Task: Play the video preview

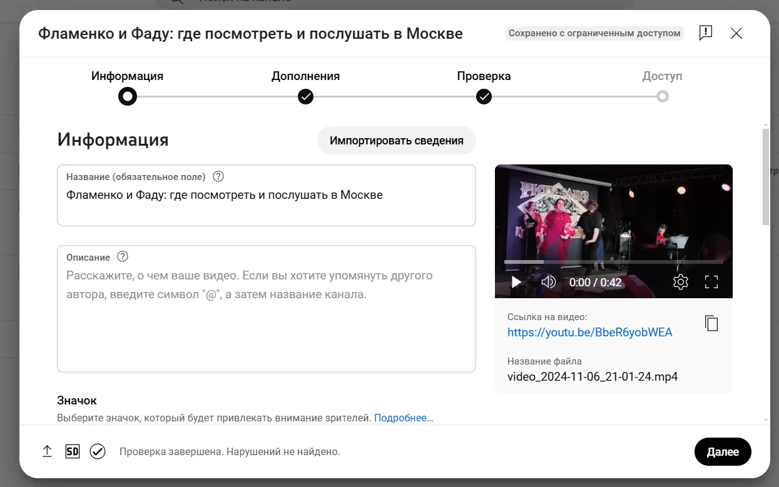Action: point(516,282)
